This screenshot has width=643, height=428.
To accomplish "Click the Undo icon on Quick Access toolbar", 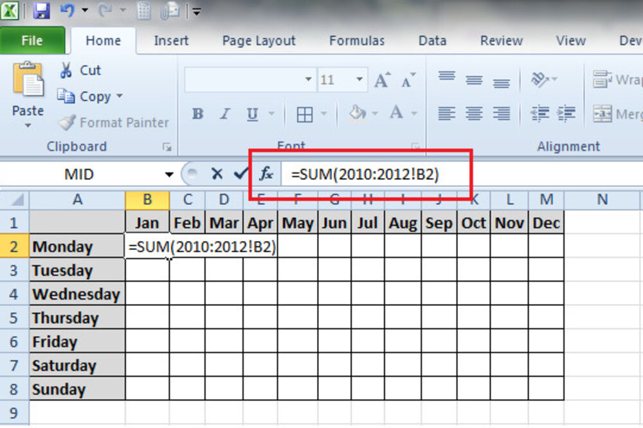I will [x=69, y=11].
